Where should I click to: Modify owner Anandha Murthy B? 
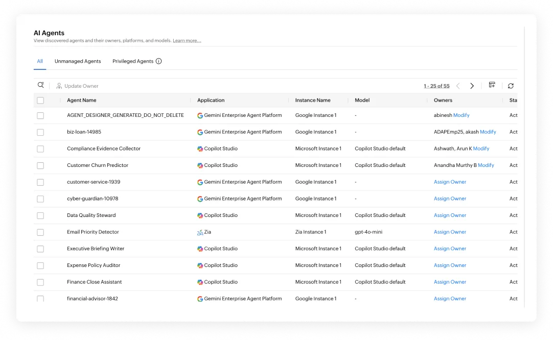point(486,165)
